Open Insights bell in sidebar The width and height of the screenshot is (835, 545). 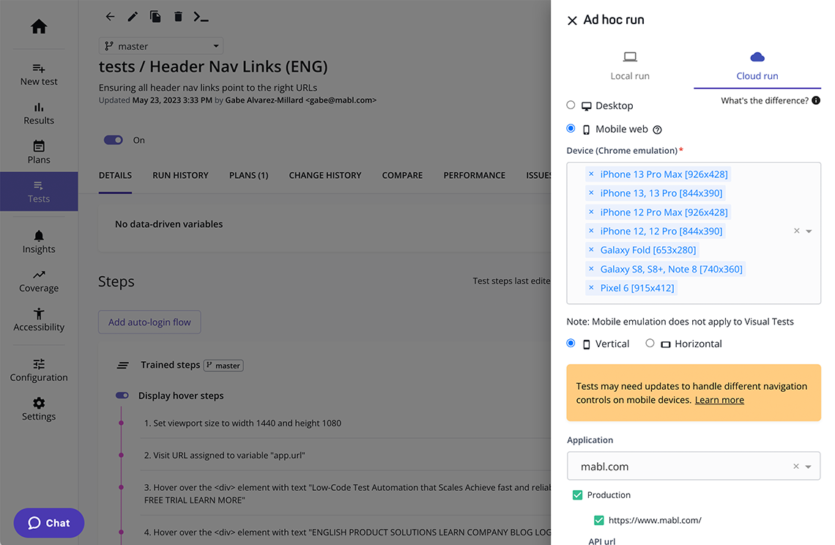tap(39, 242)
